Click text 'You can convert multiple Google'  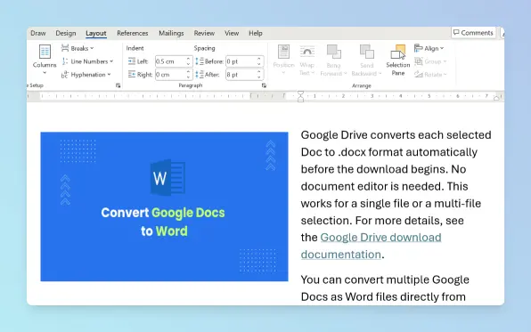(x=385, y=279)
